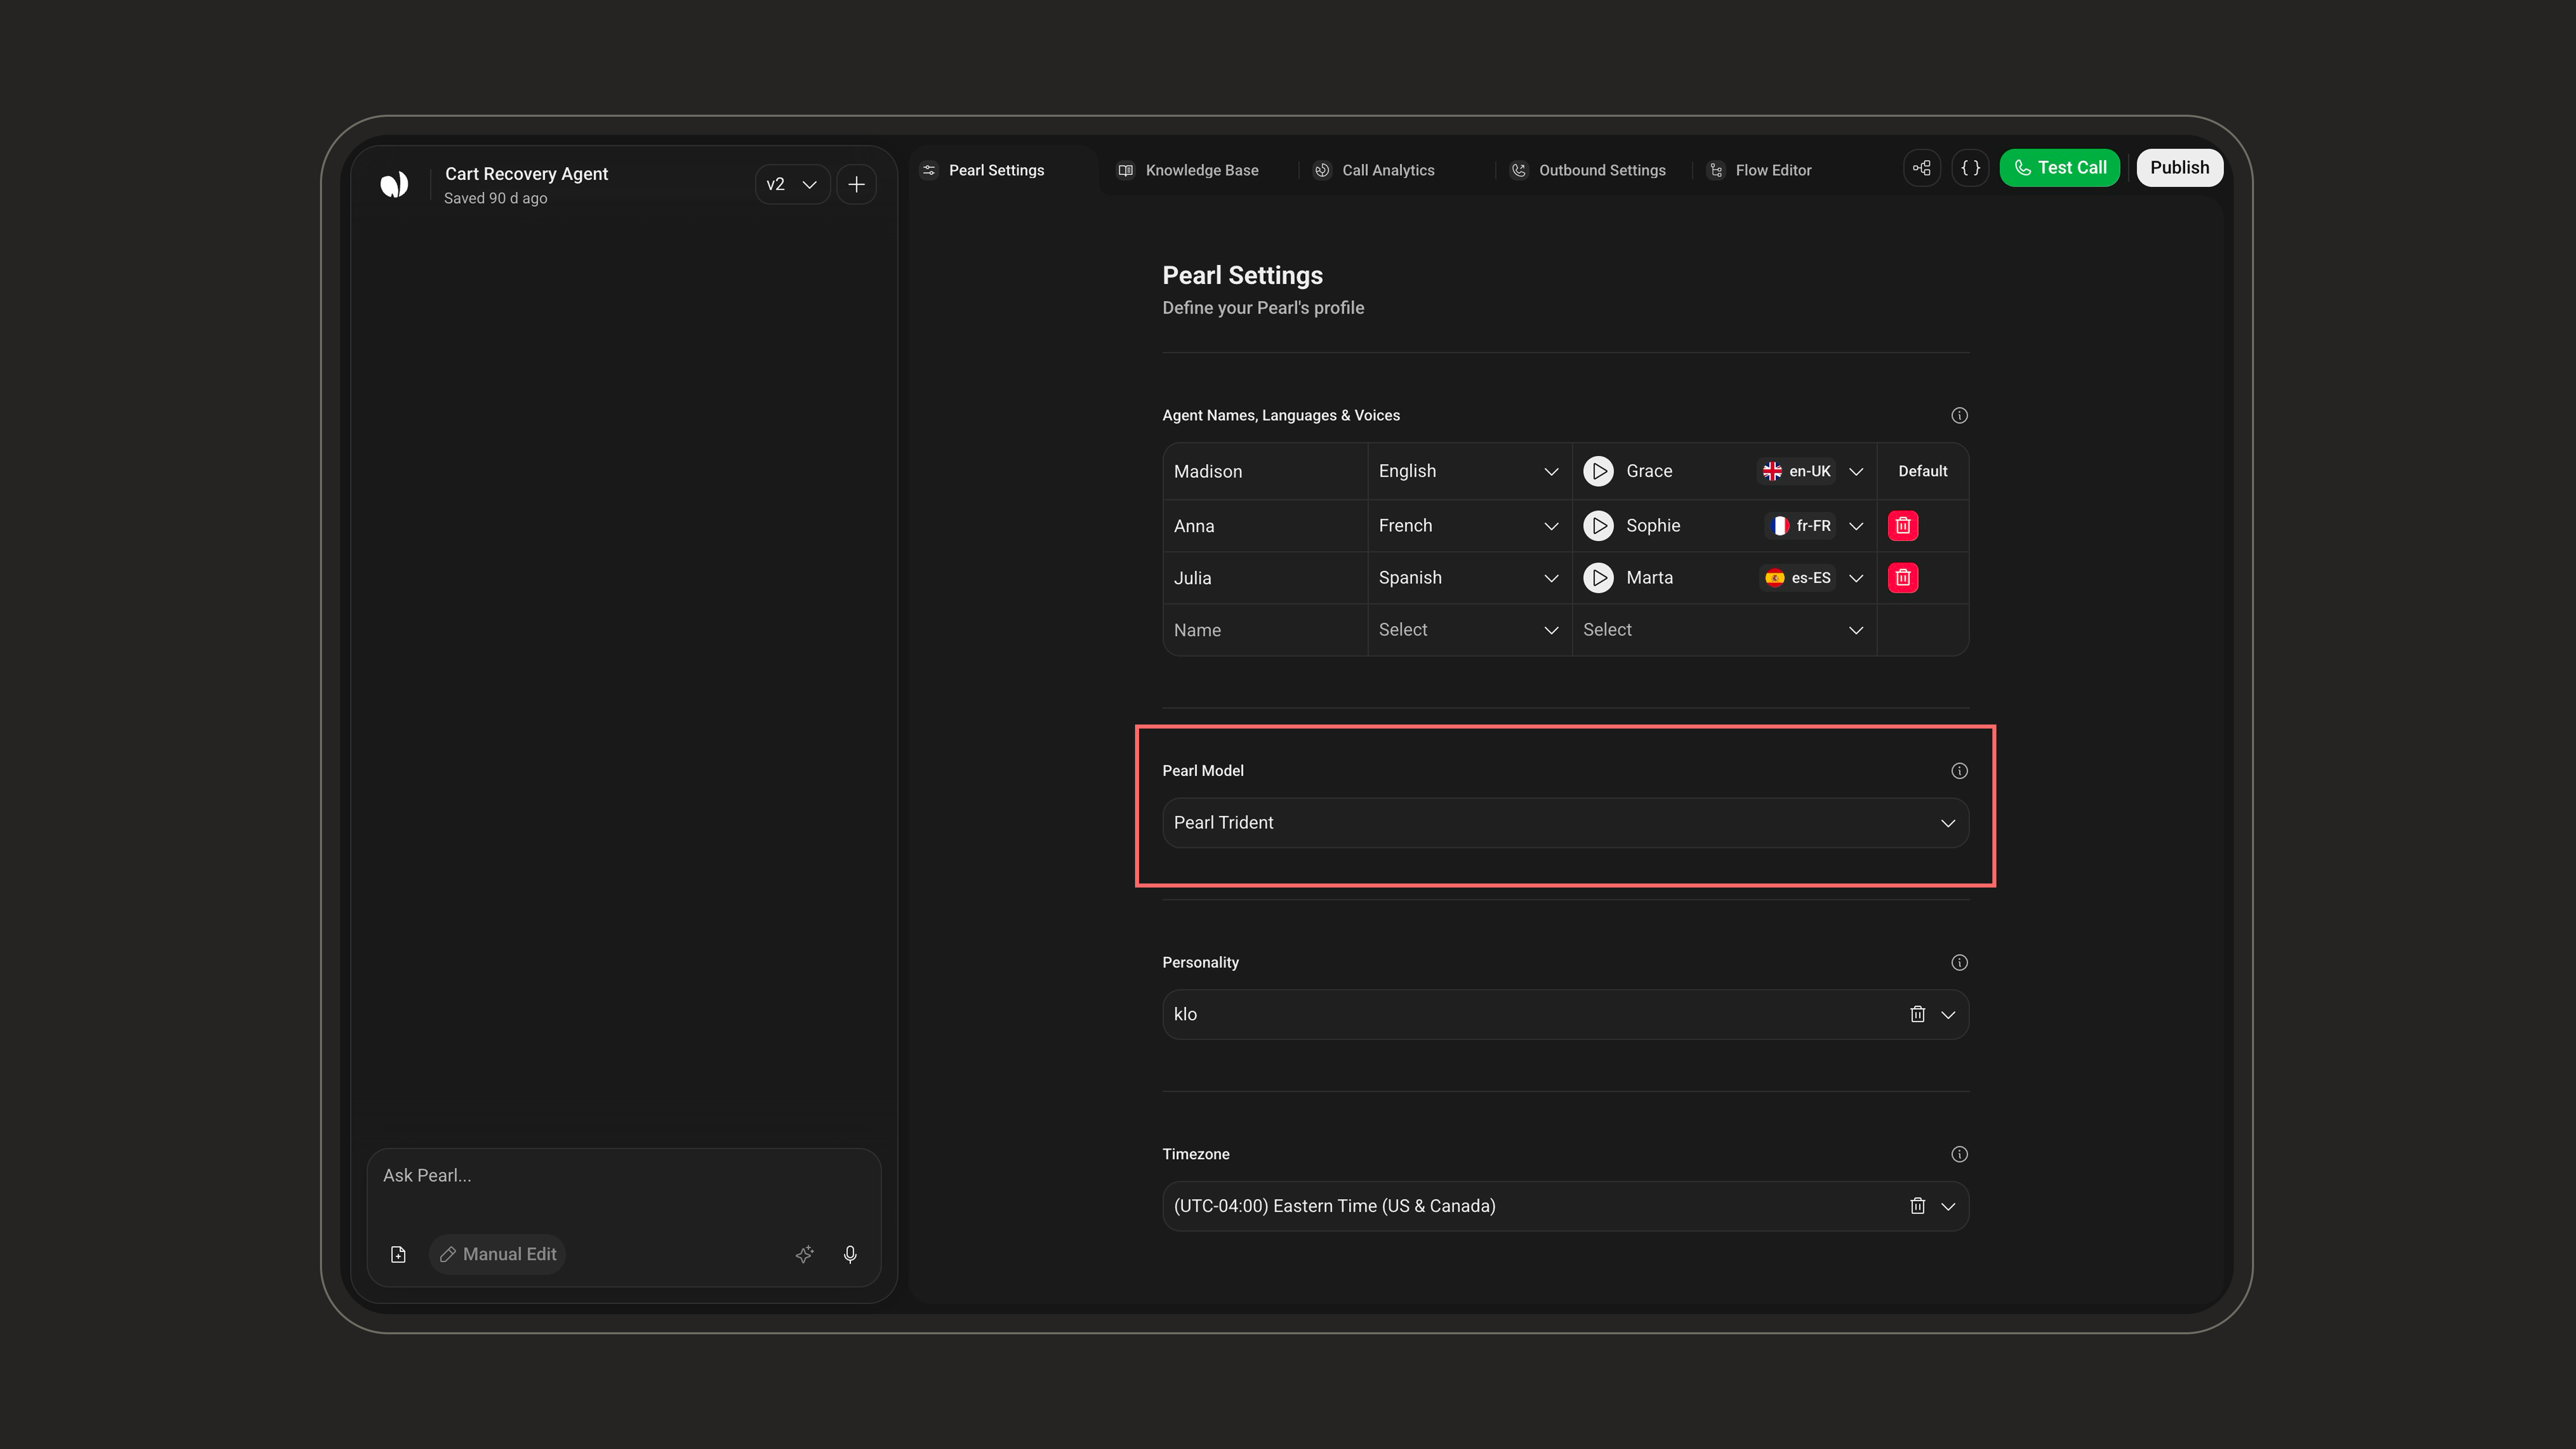Click the fr-FR flag badge
This screenshot has width=2576, height=1449.
(1800, 526)
